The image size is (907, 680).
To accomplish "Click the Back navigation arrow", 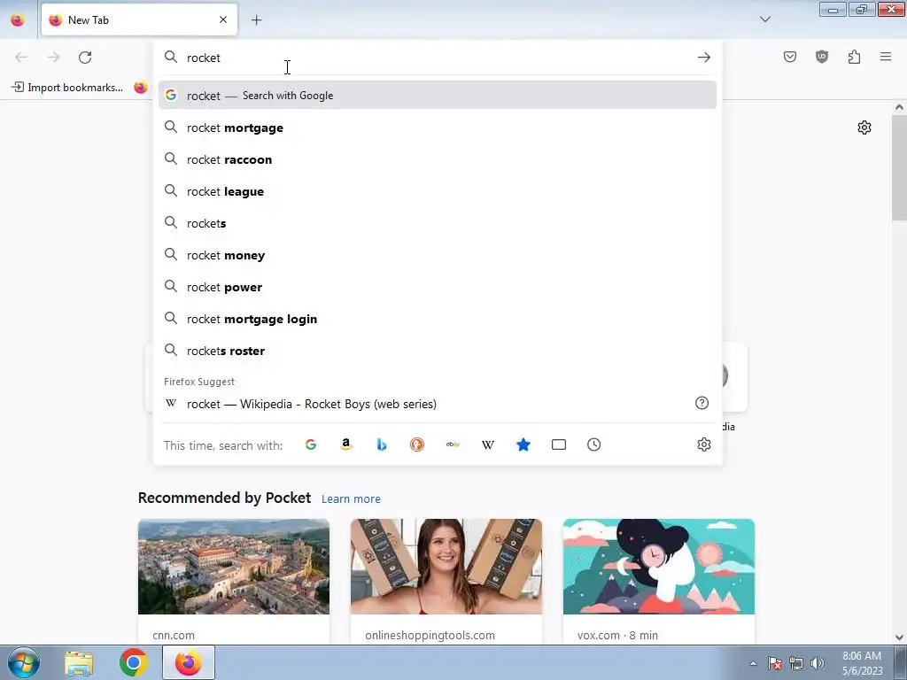I will click(21, 58).
